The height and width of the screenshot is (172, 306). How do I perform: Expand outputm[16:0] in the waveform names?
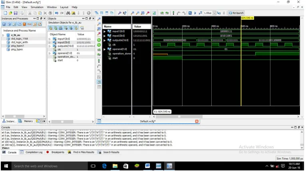(104, 40)
